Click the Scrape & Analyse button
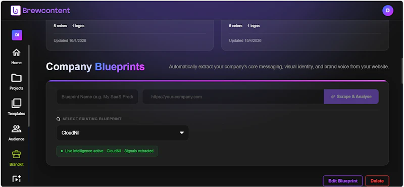Viewport: 404px width, 187px height. pyautogui.click(x=351, y=97)
